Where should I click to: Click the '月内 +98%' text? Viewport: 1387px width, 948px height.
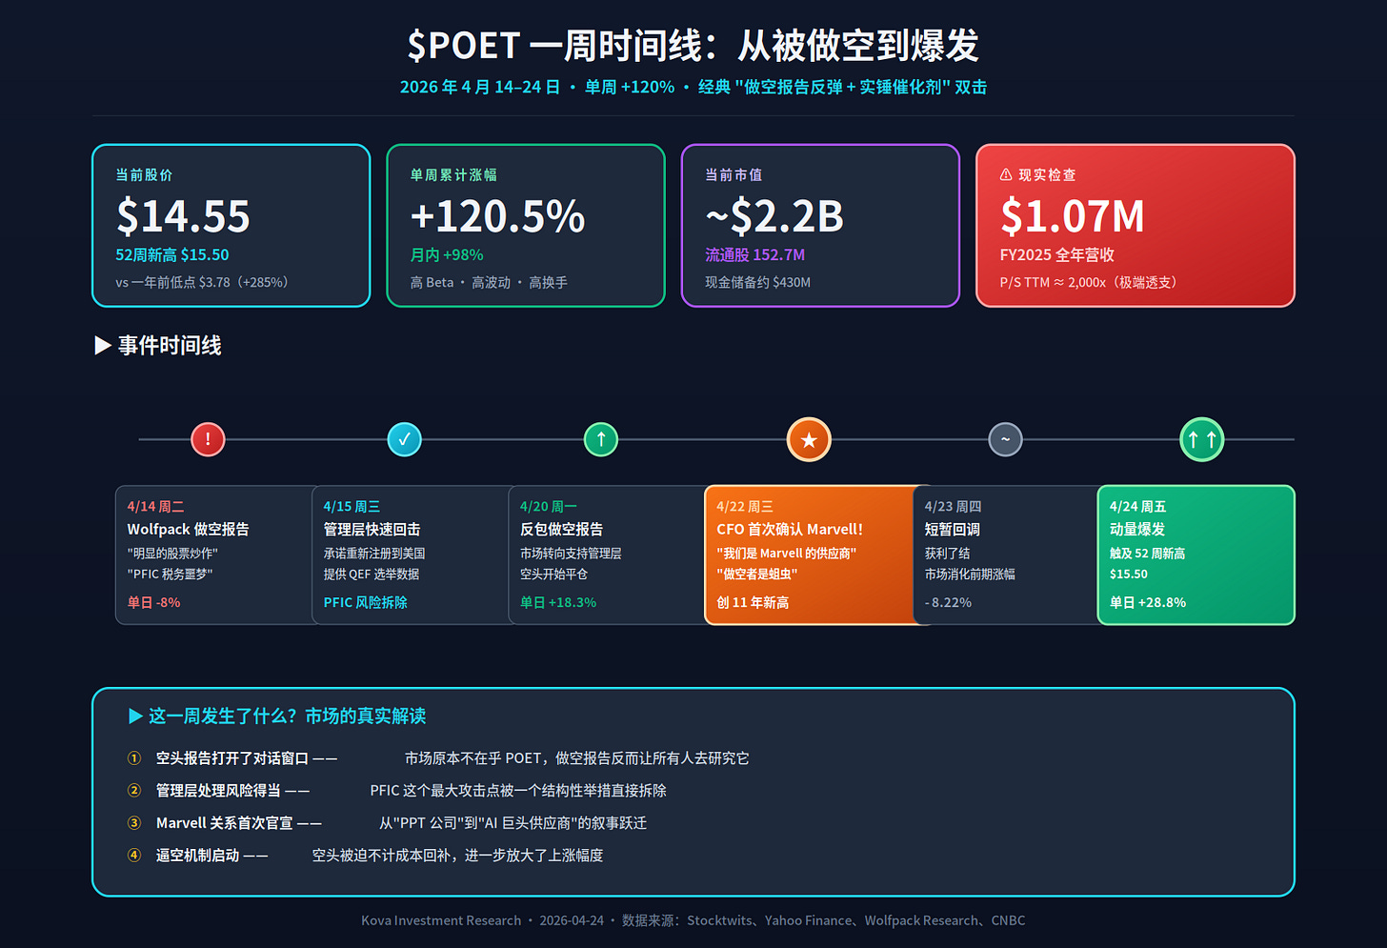(447, 255)
